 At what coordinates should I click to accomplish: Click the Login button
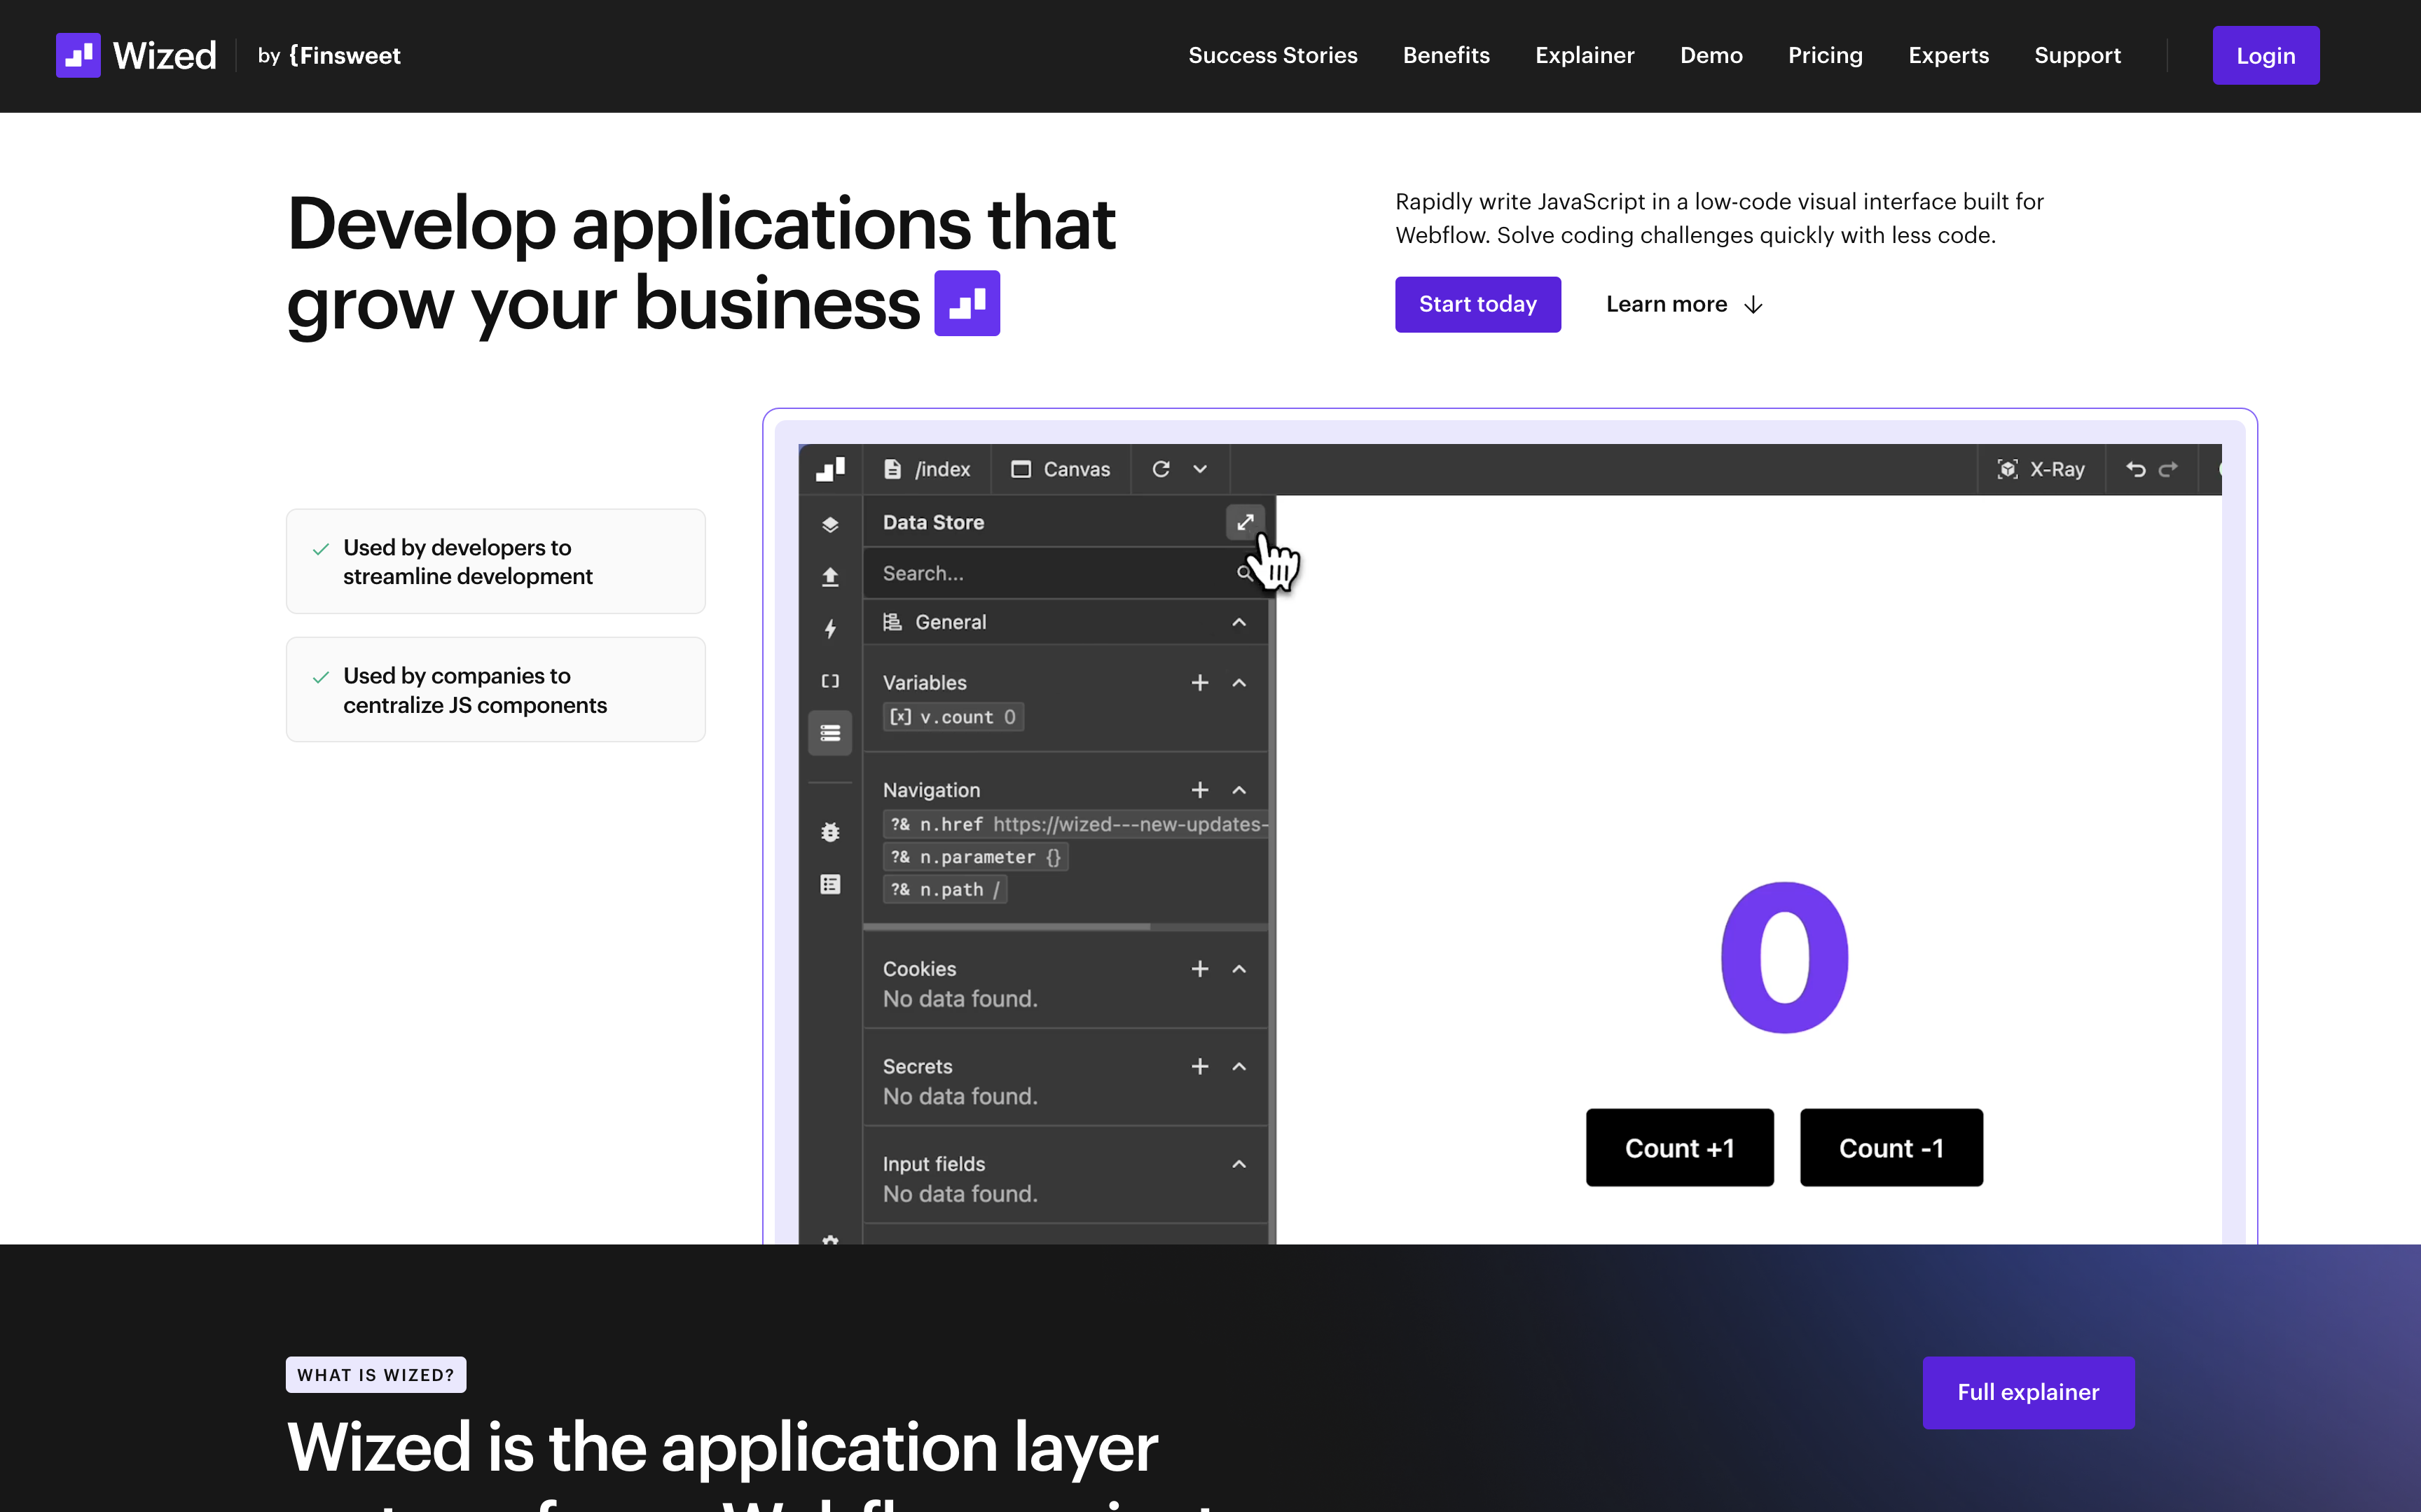coord(2265,55)
